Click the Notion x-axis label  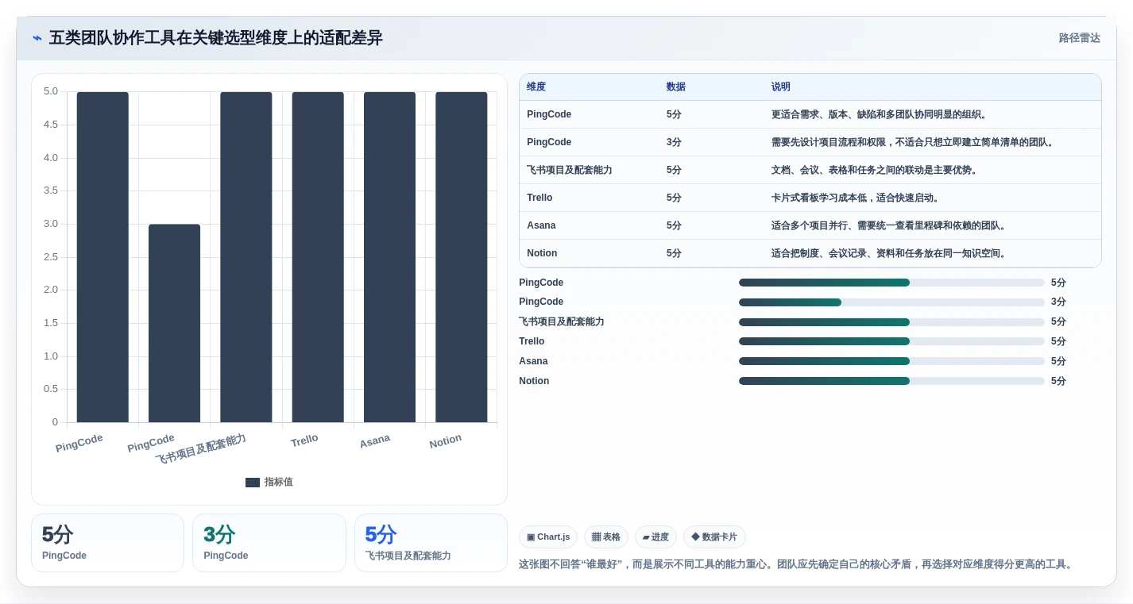pos(445,442)
